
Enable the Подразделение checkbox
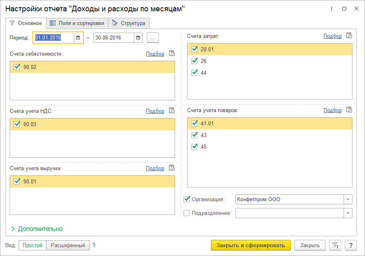click(187, 213)
